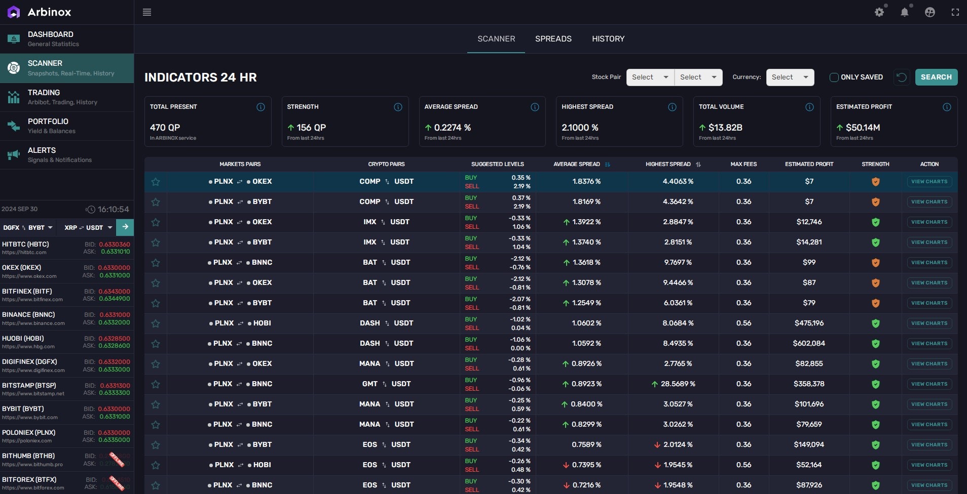
Task: Star the PLNX HOBI DASH USDT row
Action: pyautogui.click(x=156, y=323)
